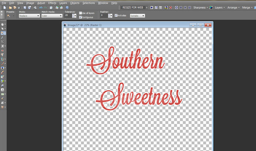Click the Undo icon in toolbar

[41, 7]
